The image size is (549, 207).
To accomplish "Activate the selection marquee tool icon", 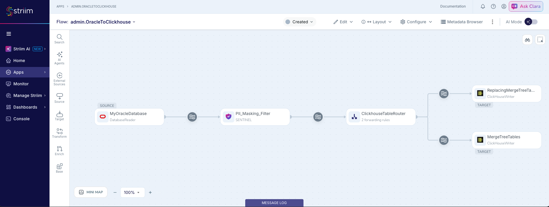I will [540, 40].
